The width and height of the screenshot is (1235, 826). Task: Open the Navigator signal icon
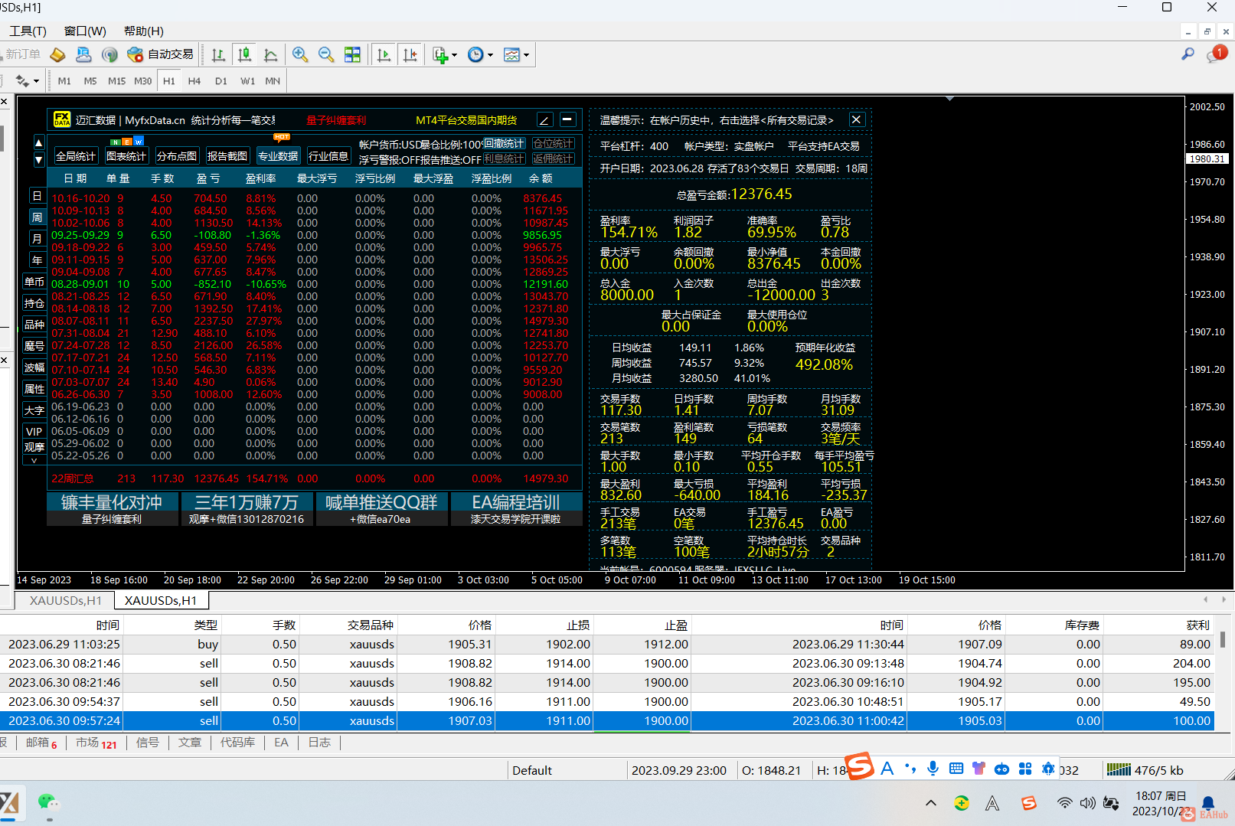pos(109,54)
